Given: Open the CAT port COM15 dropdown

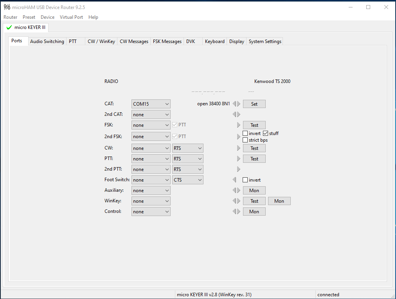Looking at the screenshot, I should (151, 104).
